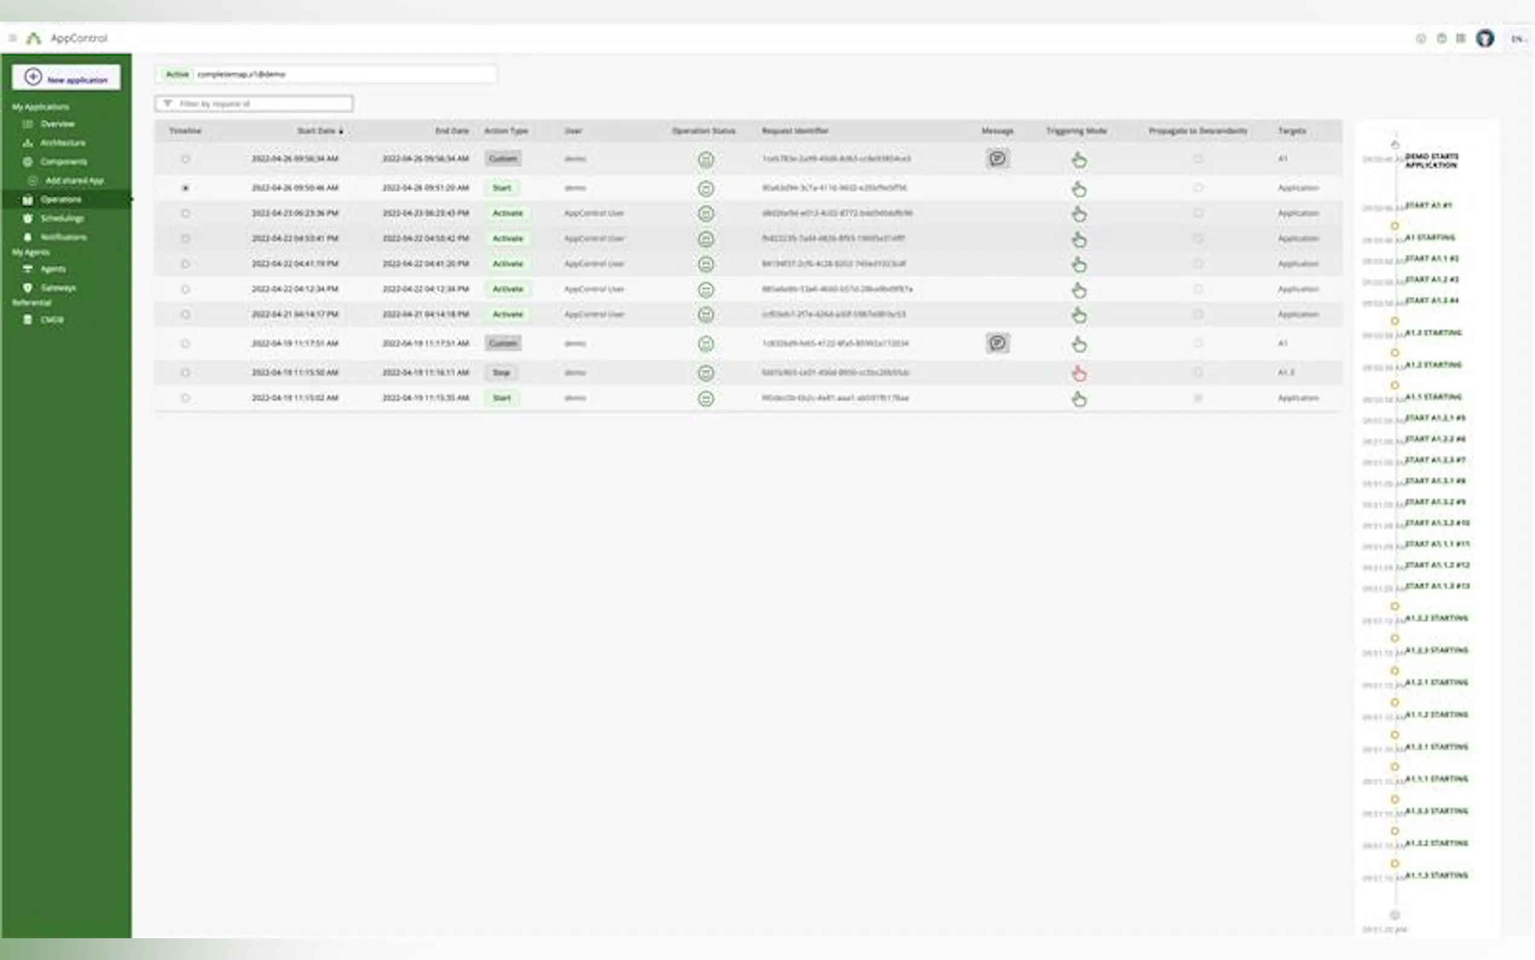Open Gateways shield item in sidebar

(57, 288)
